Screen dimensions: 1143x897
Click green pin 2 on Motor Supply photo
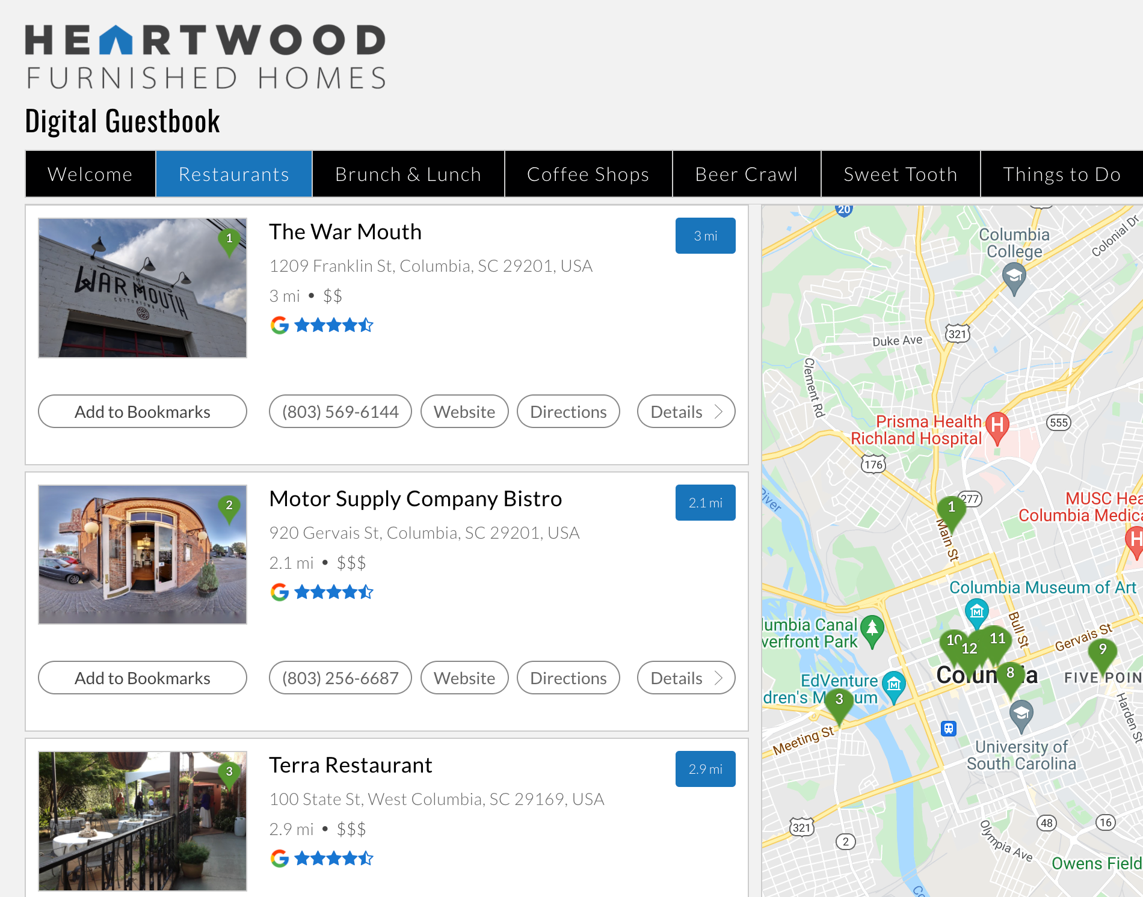tap(229, 509)
